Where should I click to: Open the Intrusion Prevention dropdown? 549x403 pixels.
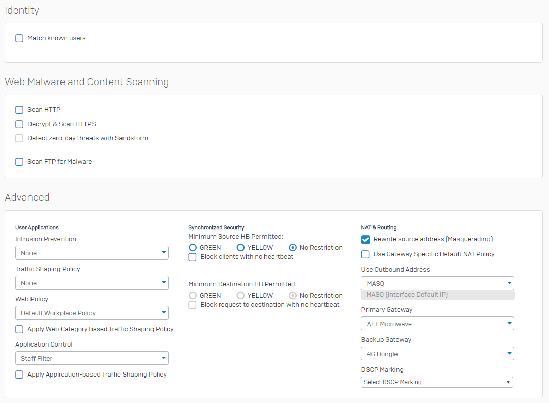91,253
